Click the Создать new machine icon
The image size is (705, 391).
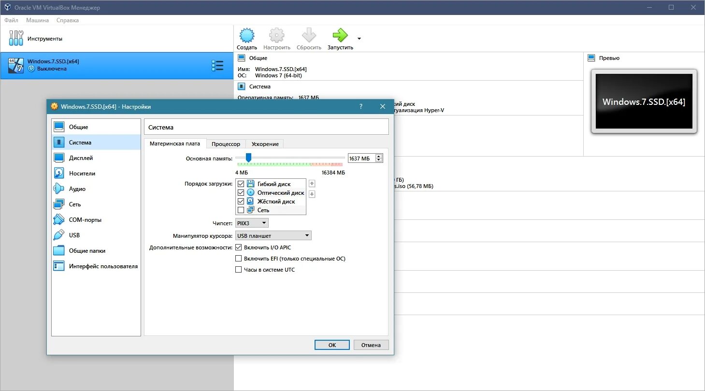tap(247, 35)
